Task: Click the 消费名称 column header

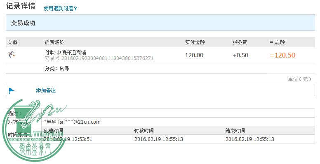Action: point(54,42)
